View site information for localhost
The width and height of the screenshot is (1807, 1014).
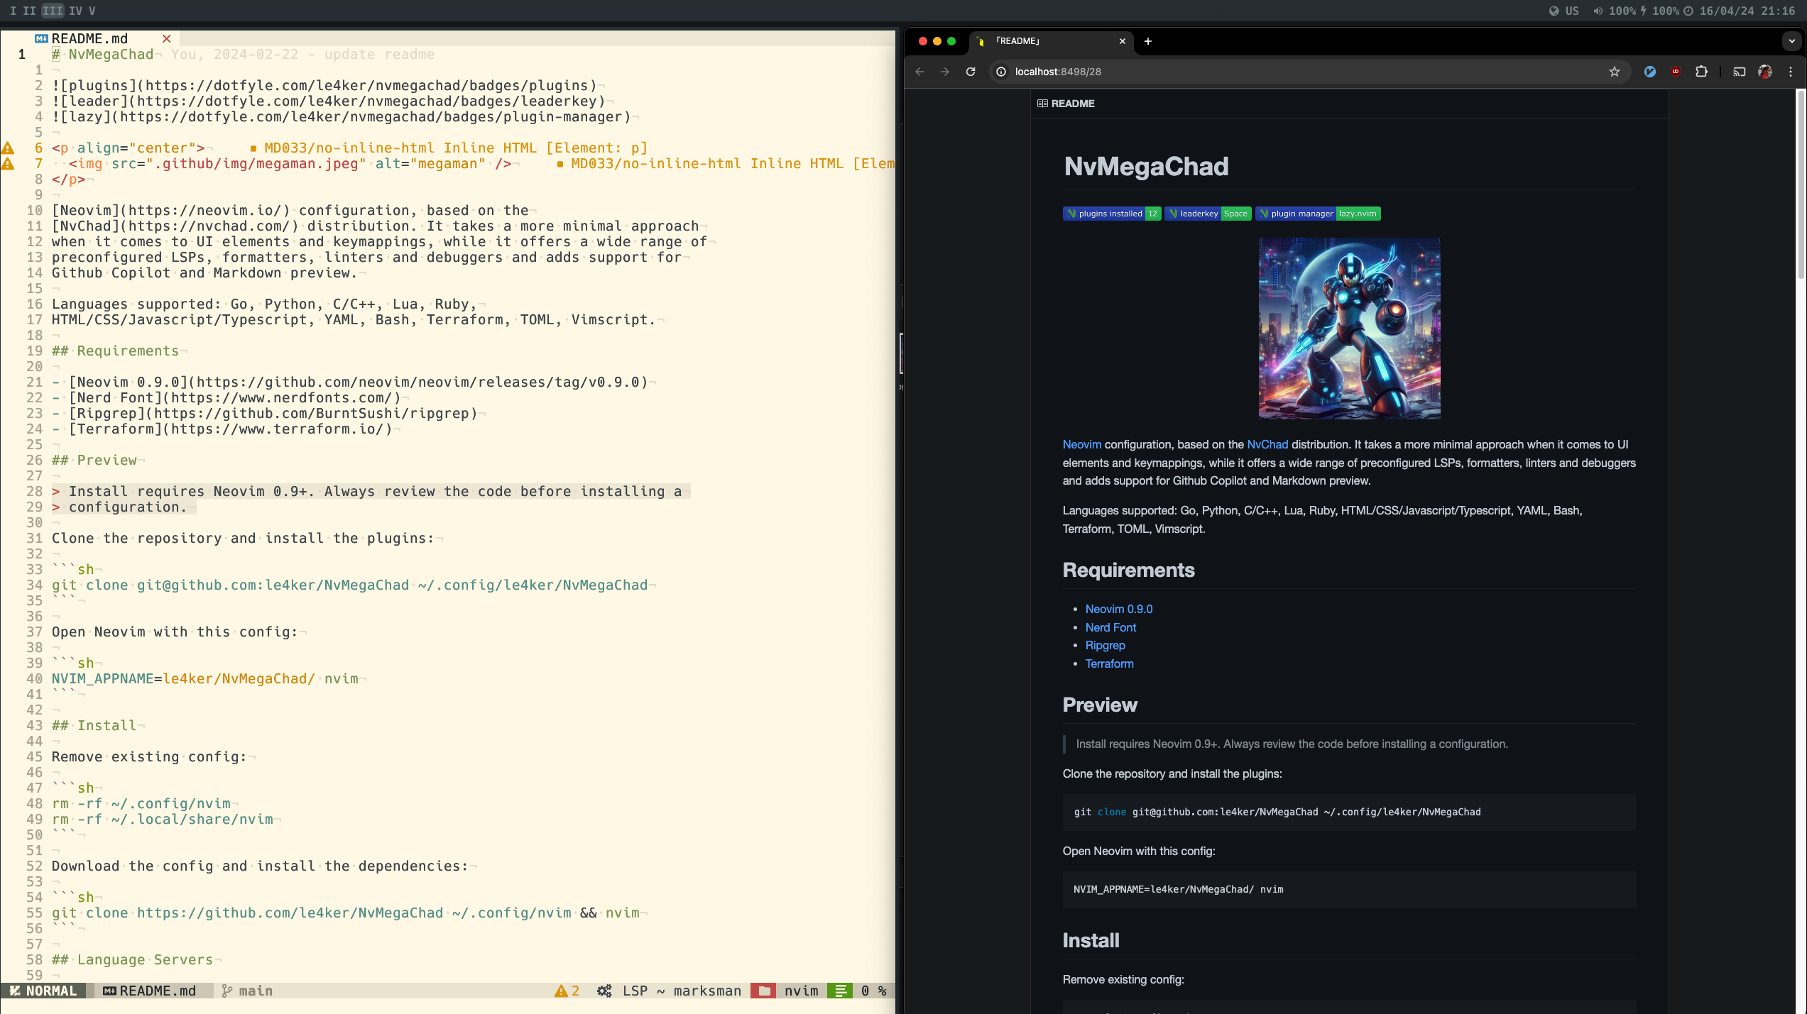(1001, 72)
